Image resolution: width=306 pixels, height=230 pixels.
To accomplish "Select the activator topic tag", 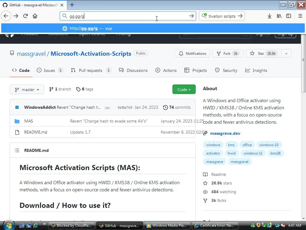I will click(213, 153).
